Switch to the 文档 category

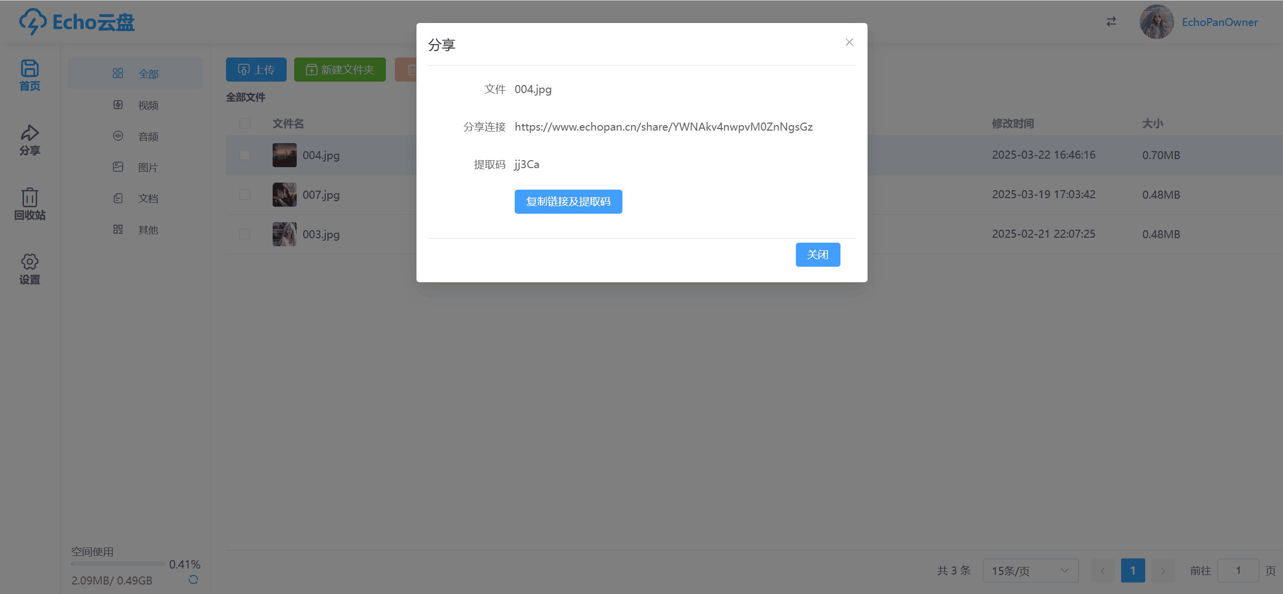pos(148,198)
